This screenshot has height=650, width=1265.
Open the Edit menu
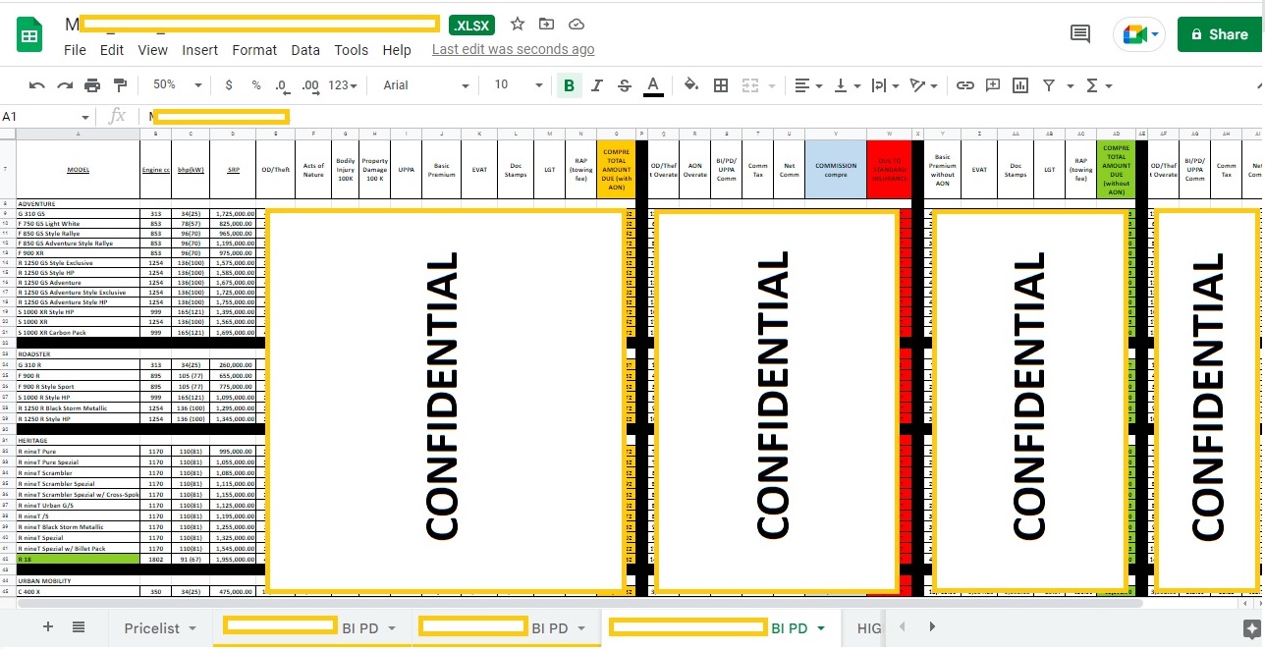point(112,50)
